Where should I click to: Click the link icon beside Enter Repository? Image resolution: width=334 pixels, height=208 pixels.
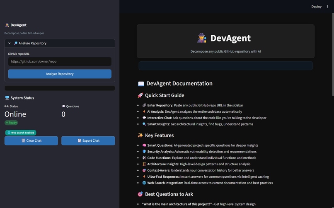(144, 105)
